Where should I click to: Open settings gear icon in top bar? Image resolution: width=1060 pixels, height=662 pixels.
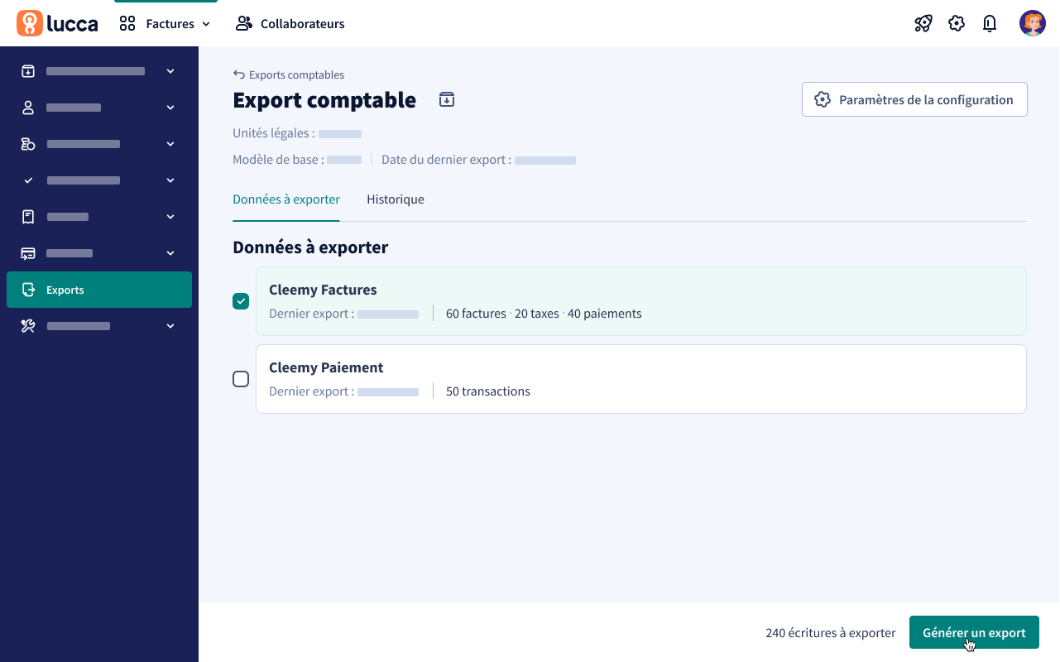tap(957, 23)
